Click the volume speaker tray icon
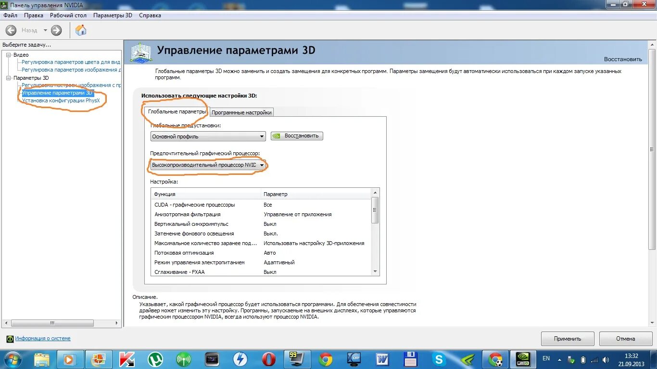This screenshot has height=369, width=657. click(607, 359)
